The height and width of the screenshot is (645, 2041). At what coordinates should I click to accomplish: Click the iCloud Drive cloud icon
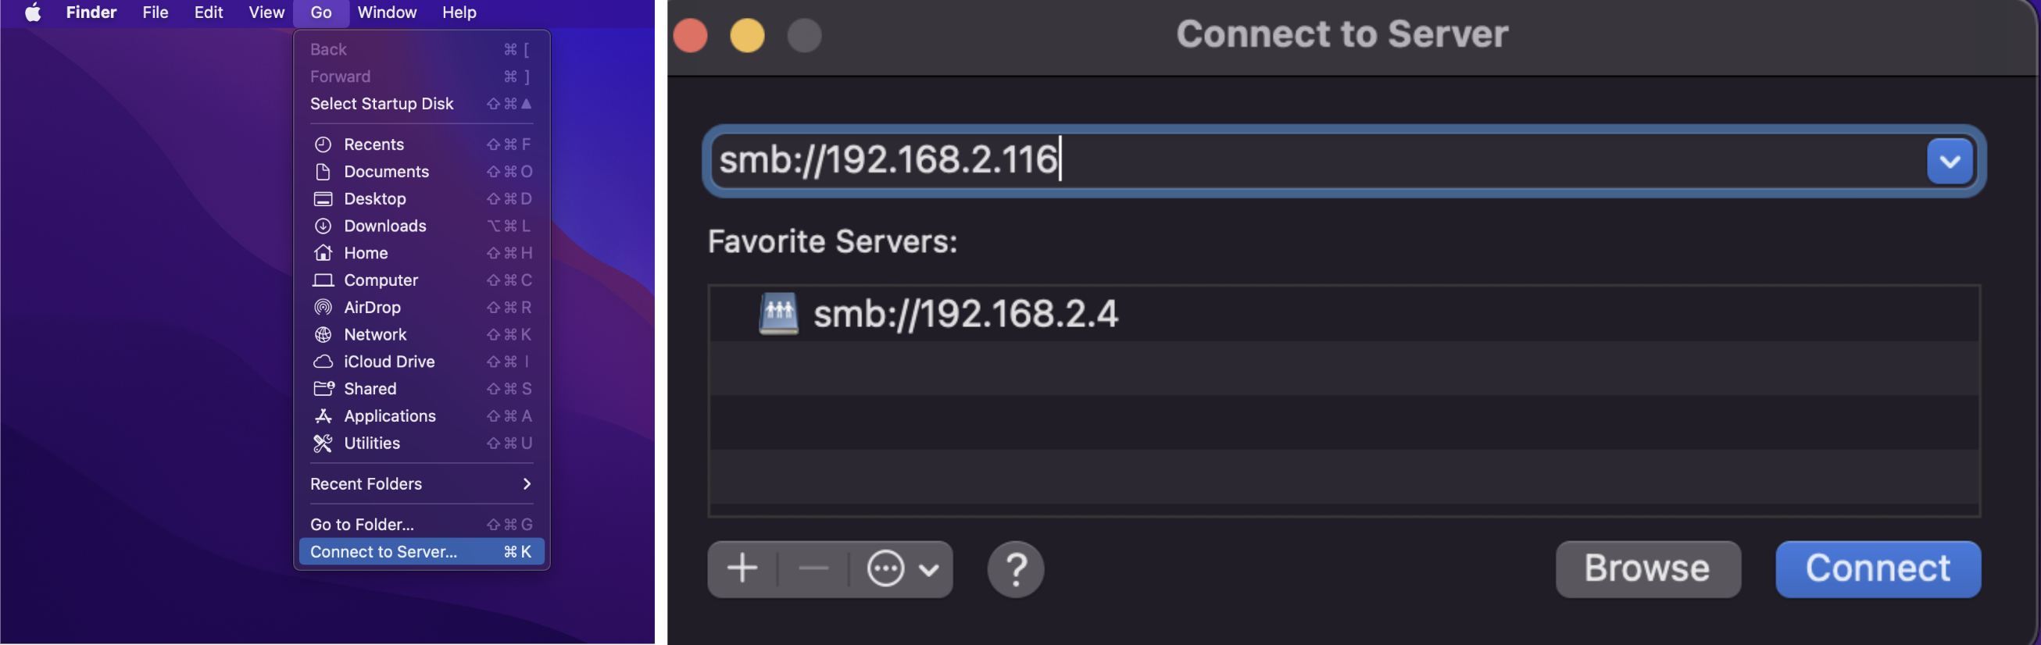coord(323,362)
